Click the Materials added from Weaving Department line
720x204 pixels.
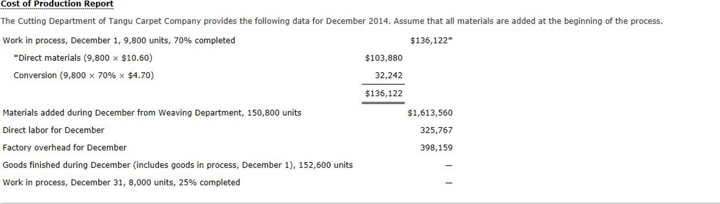(152, 113)
